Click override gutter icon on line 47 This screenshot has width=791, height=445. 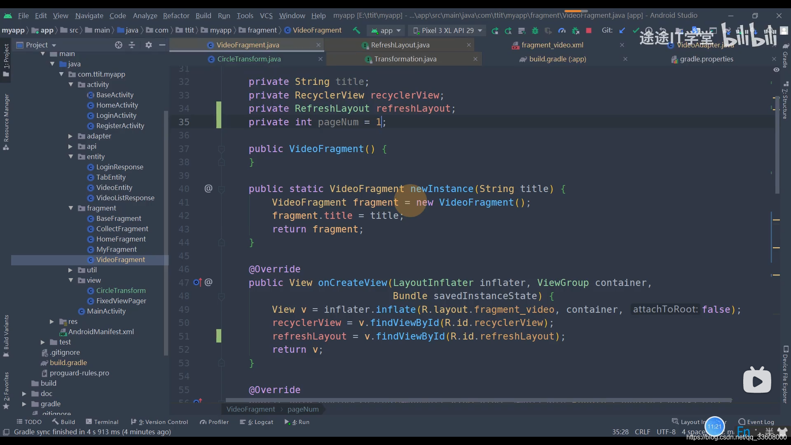(x=198, y=282)
